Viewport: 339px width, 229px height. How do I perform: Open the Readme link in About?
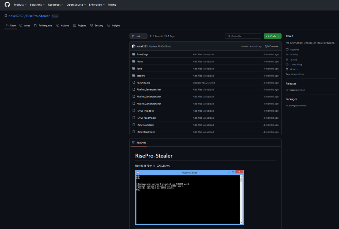pyautogui.click(x=292, y=50)
